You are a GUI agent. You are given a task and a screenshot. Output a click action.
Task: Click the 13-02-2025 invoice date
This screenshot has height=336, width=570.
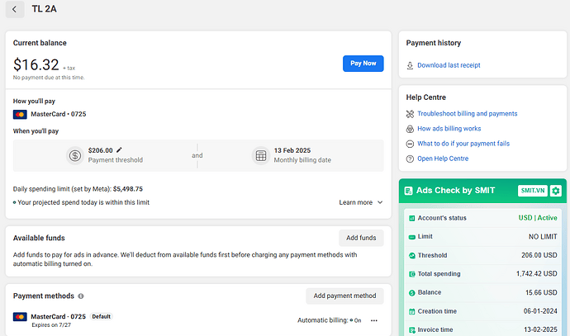tap(540, 329)
